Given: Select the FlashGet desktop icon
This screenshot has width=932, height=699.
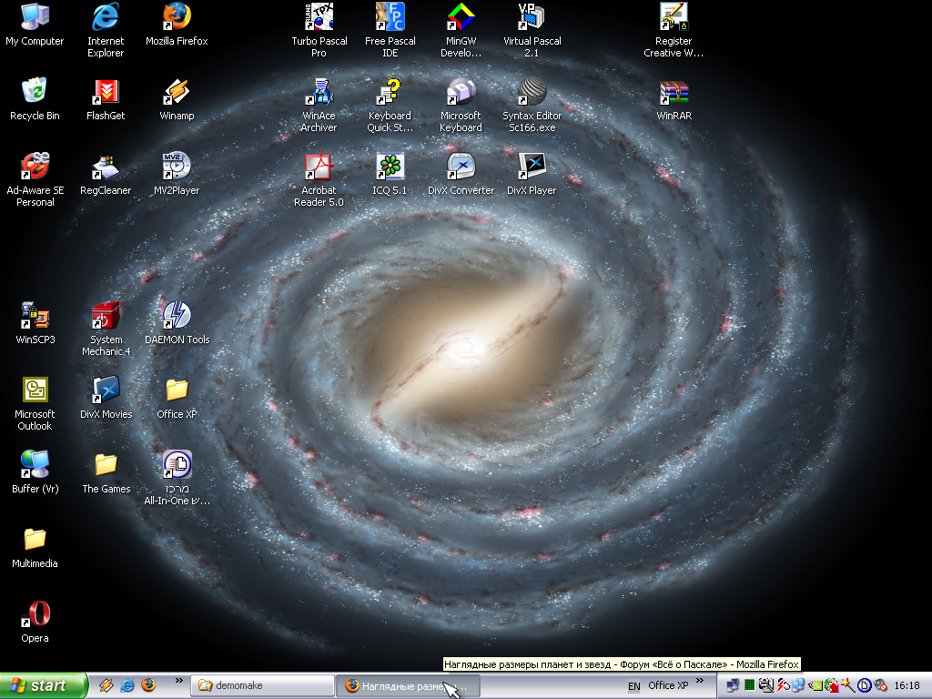Looking at the screenshot, I should (x=106, y=92).
